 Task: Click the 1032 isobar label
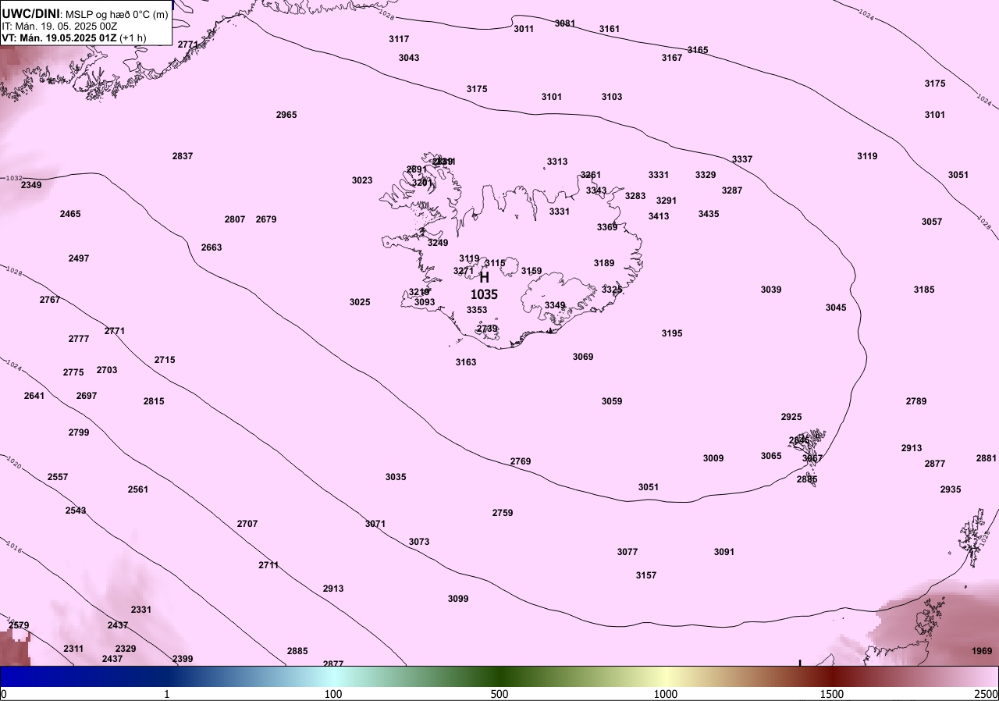(x=13, y=178)
